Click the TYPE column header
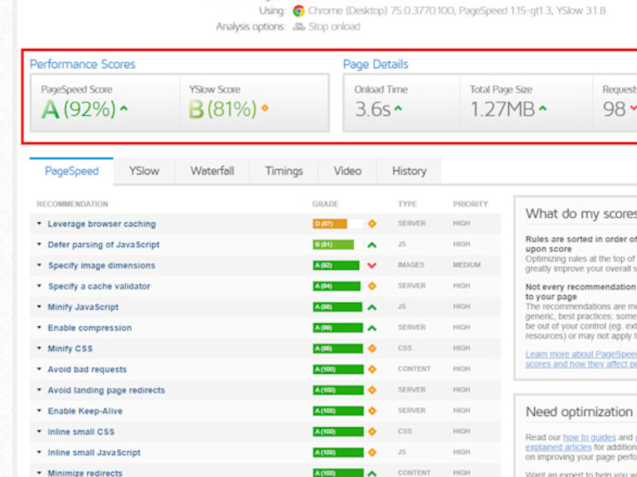The image size is (637, 477). pos(407,204)
